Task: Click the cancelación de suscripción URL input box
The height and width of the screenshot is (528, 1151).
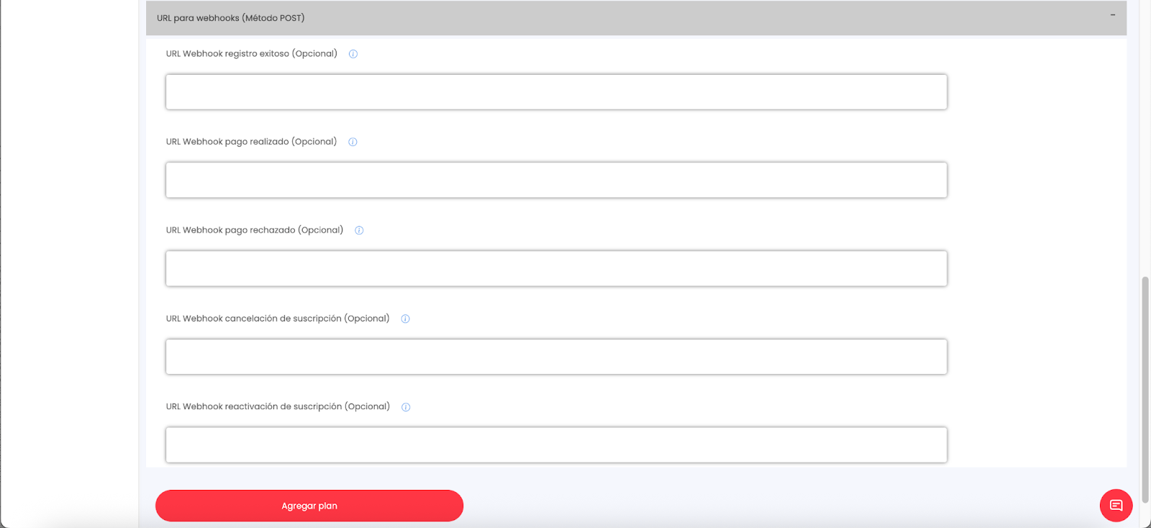Action: pyautogui.click(x=556, y=357)
